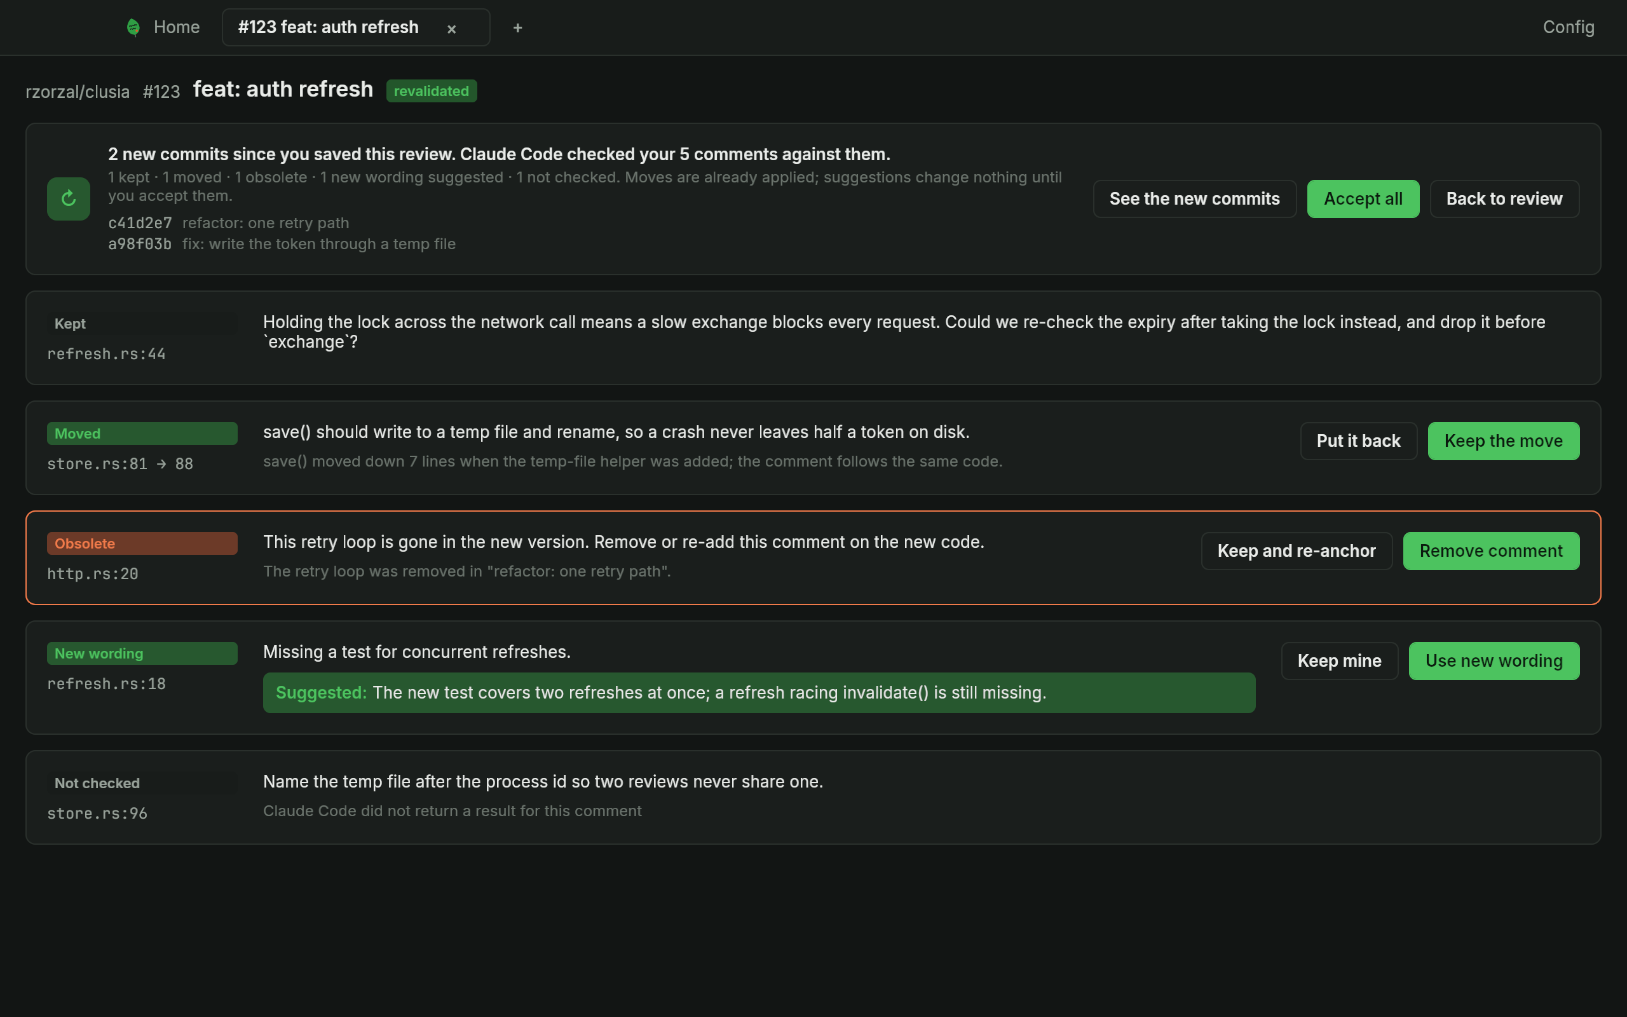Image resolution: width=1627 pixels, height=1017 pixels.
Task: Click the New wording badge
Action: coord(142,653)
